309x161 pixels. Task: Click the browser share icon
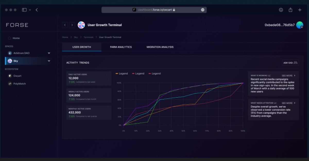tap(290, 10)
